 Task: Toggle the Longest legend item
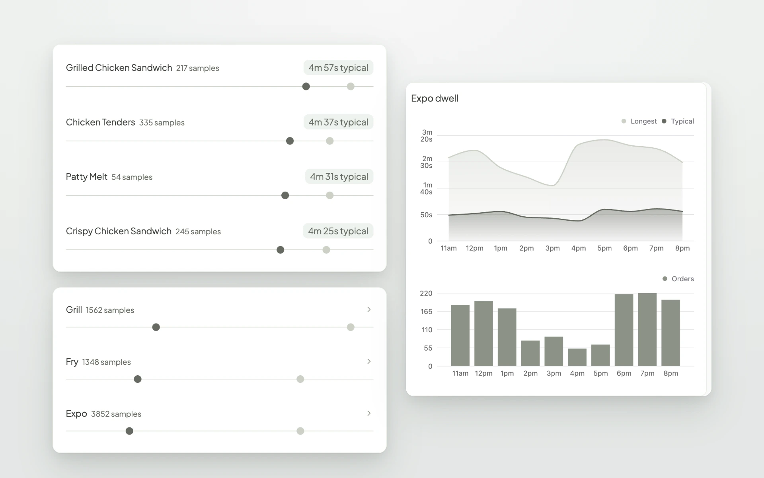[x=639, y=121]
